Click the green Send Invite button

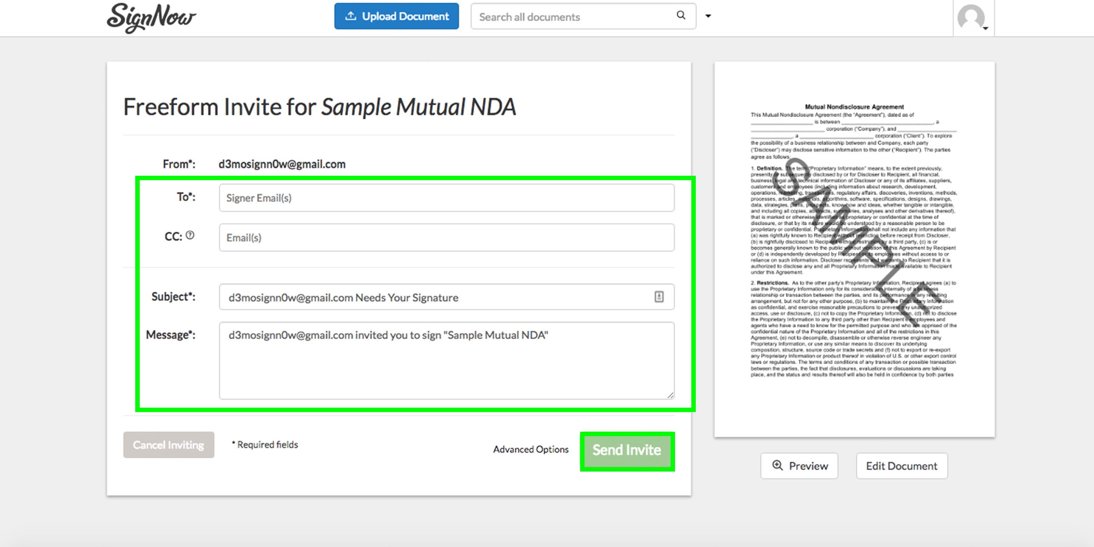(627, 450)
